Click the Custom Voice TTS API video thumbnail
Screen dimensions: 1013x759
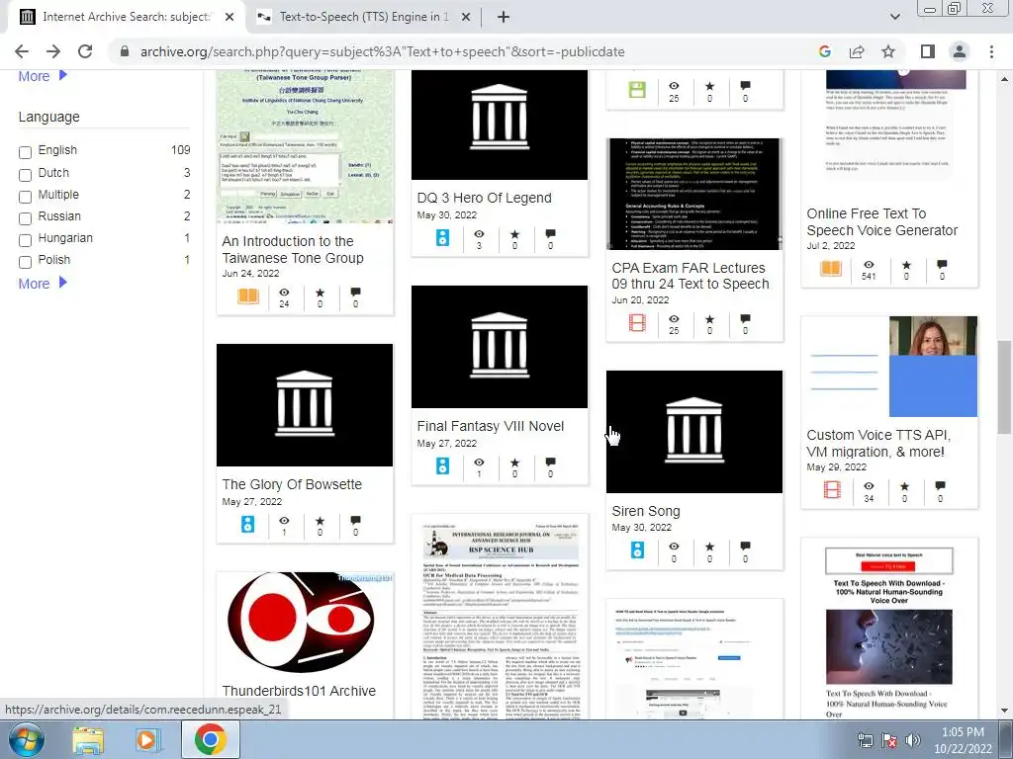click(x=889, y=367)
